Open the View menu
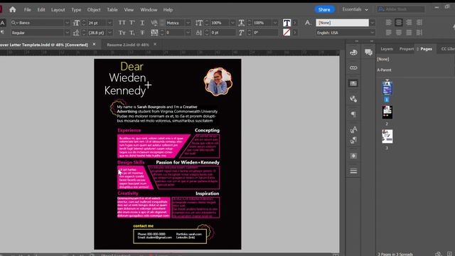 coord(129,9)
